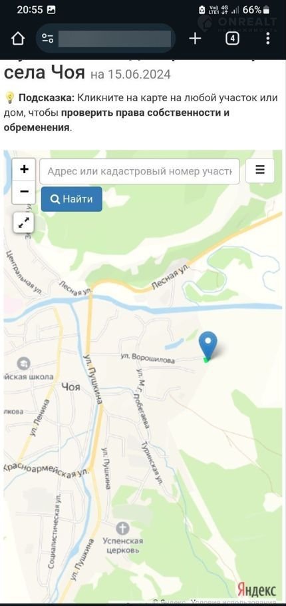Select the blue location pin marker
286x606 pixels.
point(208,346)
